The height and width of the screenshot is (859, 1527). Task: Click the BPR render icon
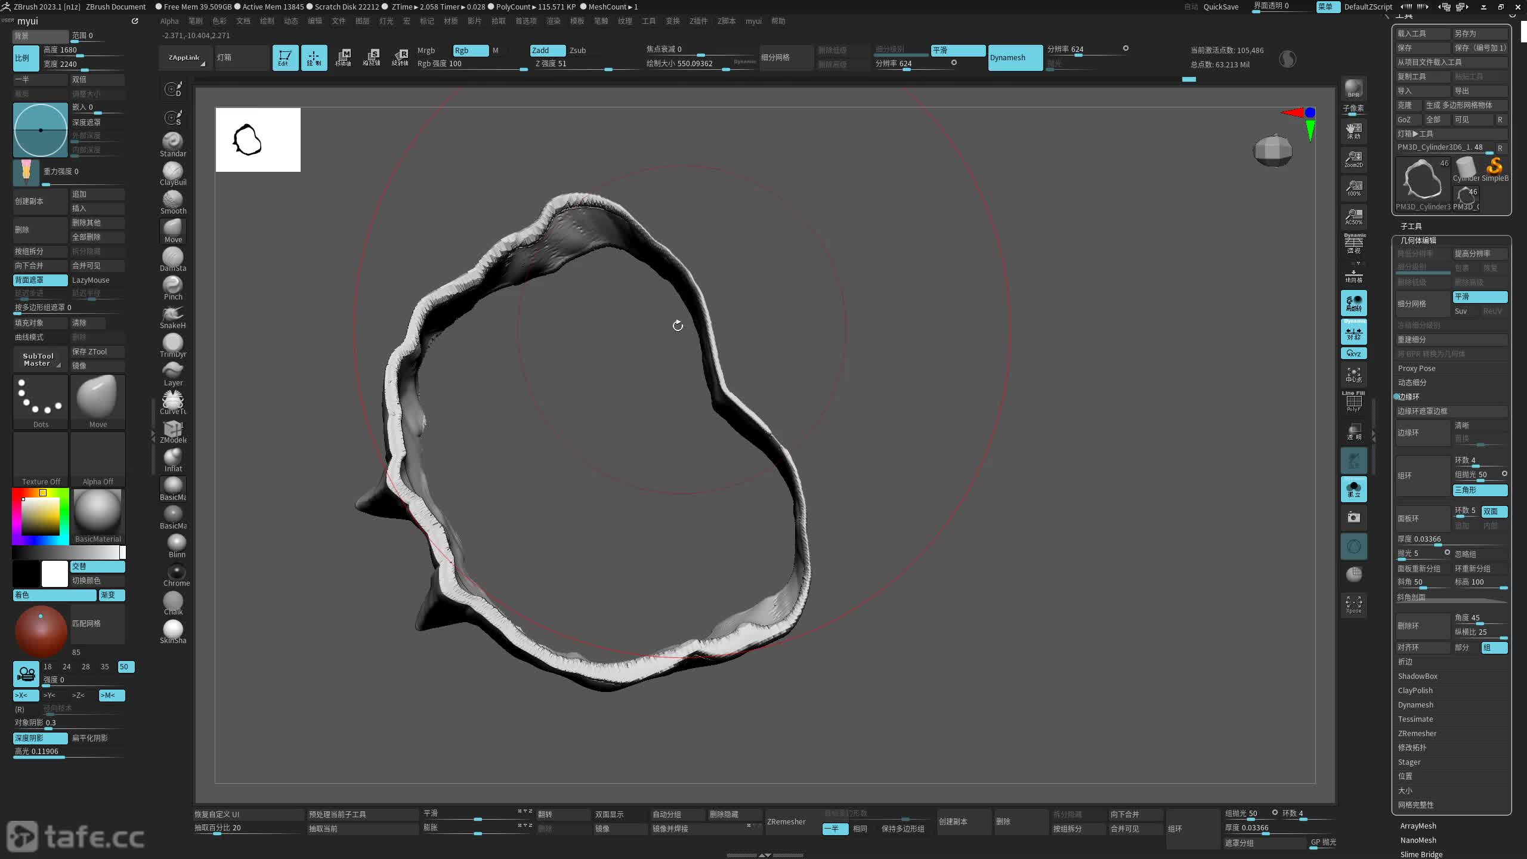coord(1353,88)
